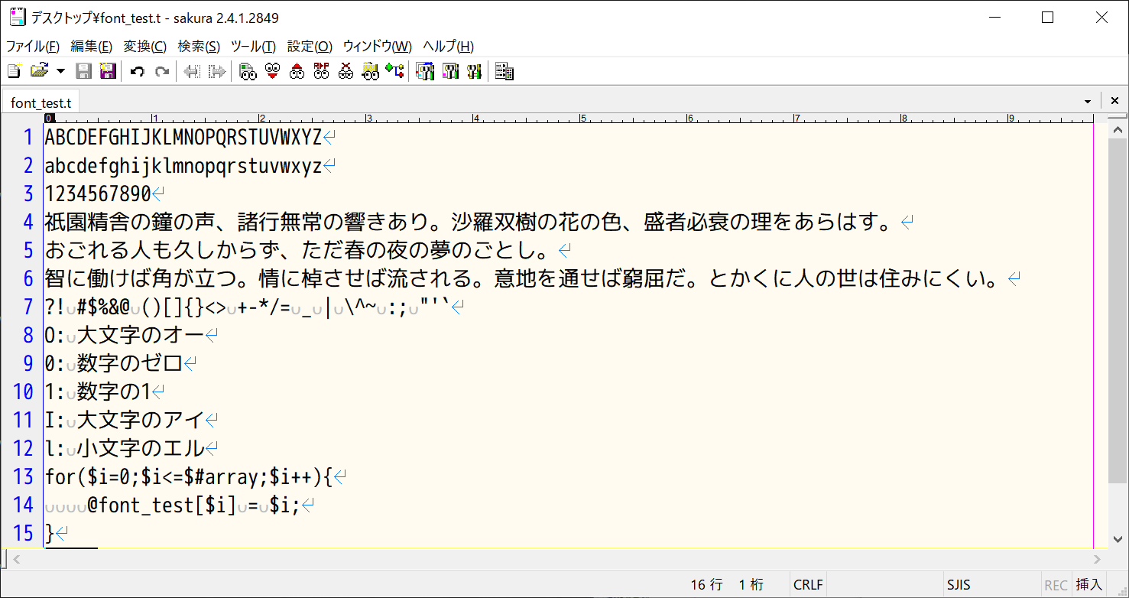Click find previous up-arrow eyes icon
Viewport: 1129px width, 598px height.
tap(297, 72)
